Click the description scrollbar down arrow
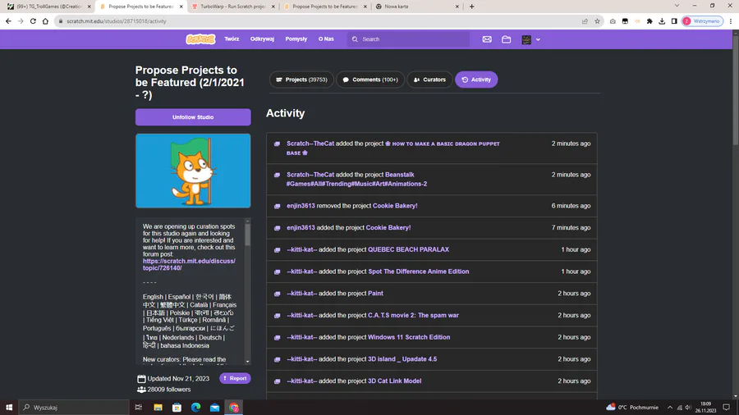The image size is (739, 415). pos(247,362)
